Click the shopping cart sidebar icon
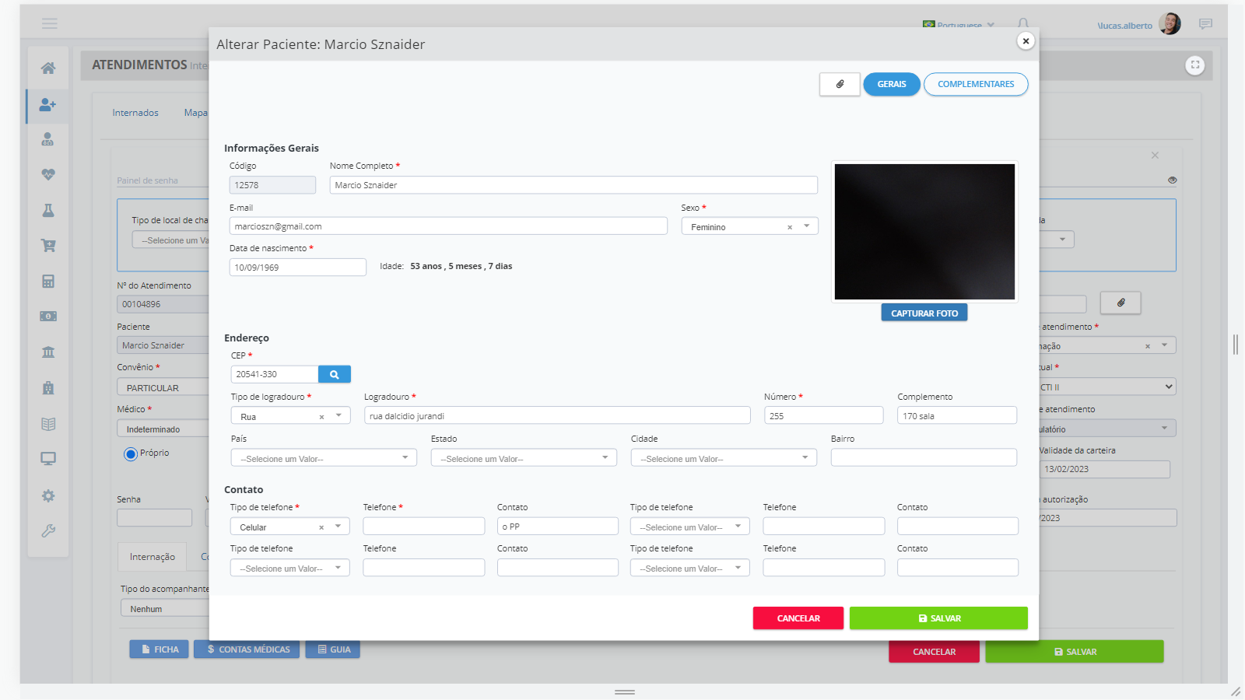The width and height of the screenshot is (1245, 700). point(48,246)
